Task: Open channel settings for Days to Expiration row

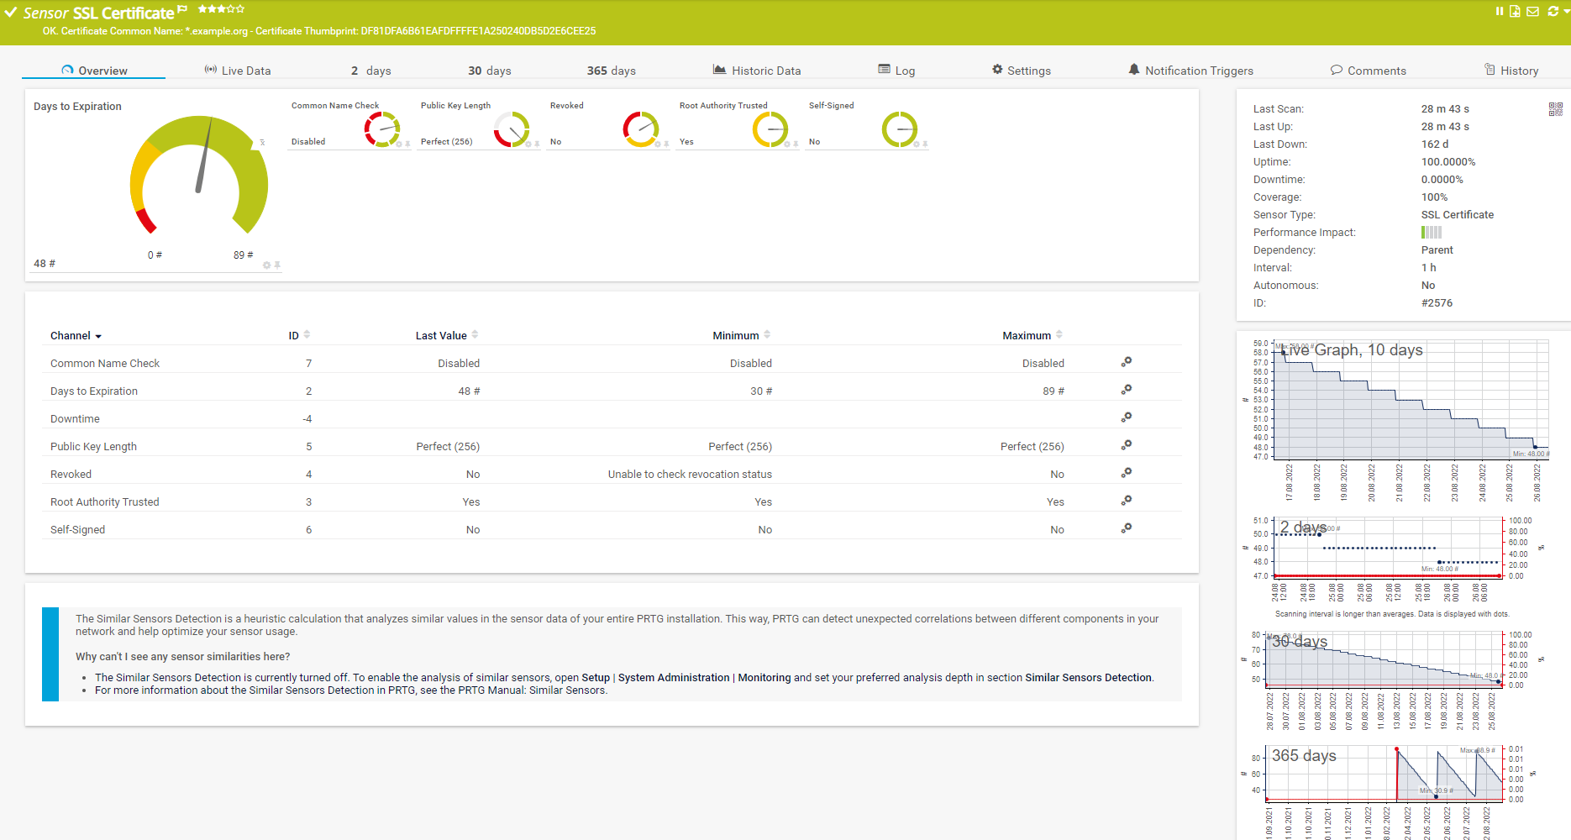Action: (1126, 389)
